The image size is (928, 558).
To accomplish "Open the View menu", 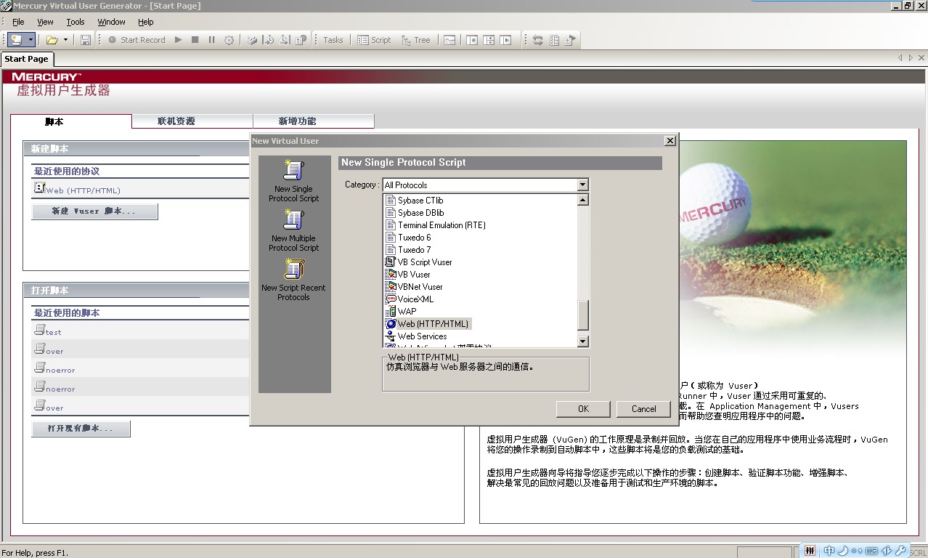I will pyautogui.click(x=45, y=22).
